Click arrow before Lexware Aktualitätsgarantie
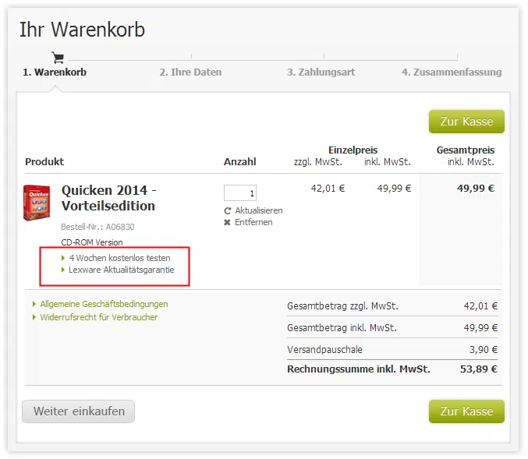528x459 pixels. pos(63,270)
